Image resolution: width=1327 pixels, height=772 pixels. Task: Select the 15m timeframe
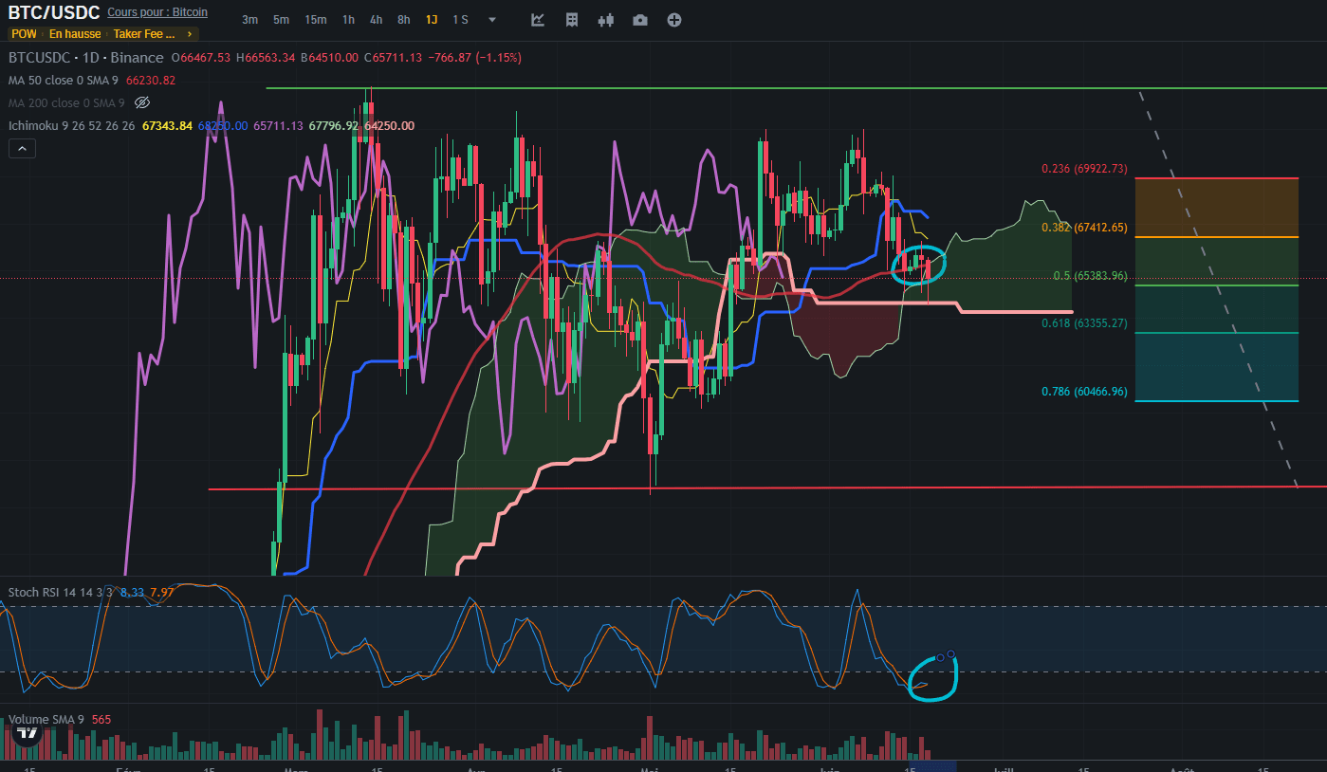coord(316,20)
